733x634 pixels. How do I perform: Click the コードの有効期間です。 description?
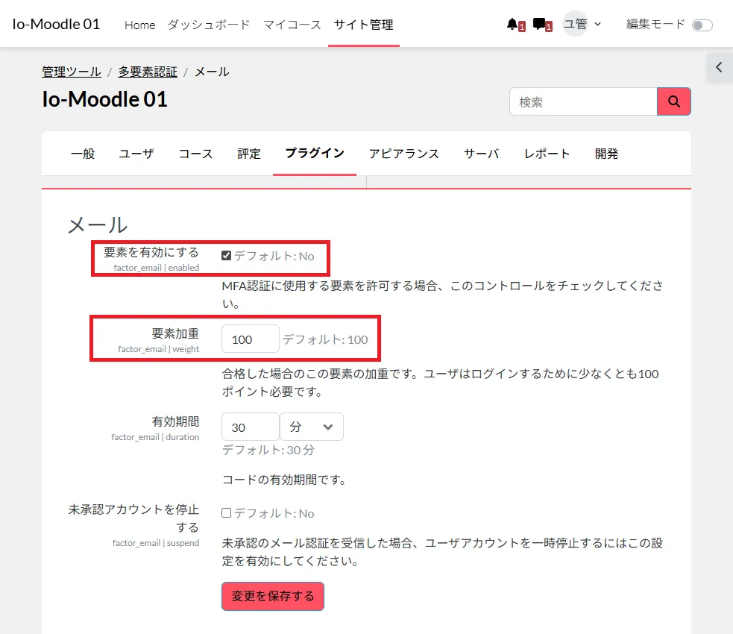(284, 480)
